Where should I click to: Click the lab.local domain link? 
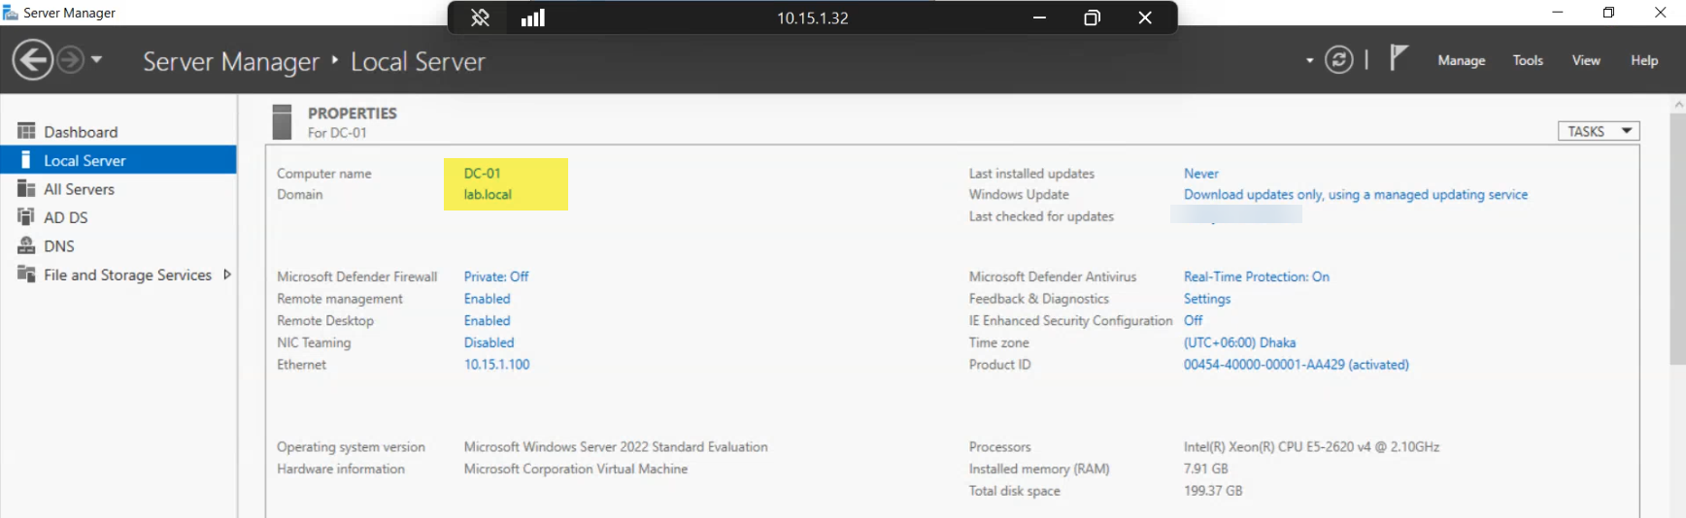coord(488,195)
